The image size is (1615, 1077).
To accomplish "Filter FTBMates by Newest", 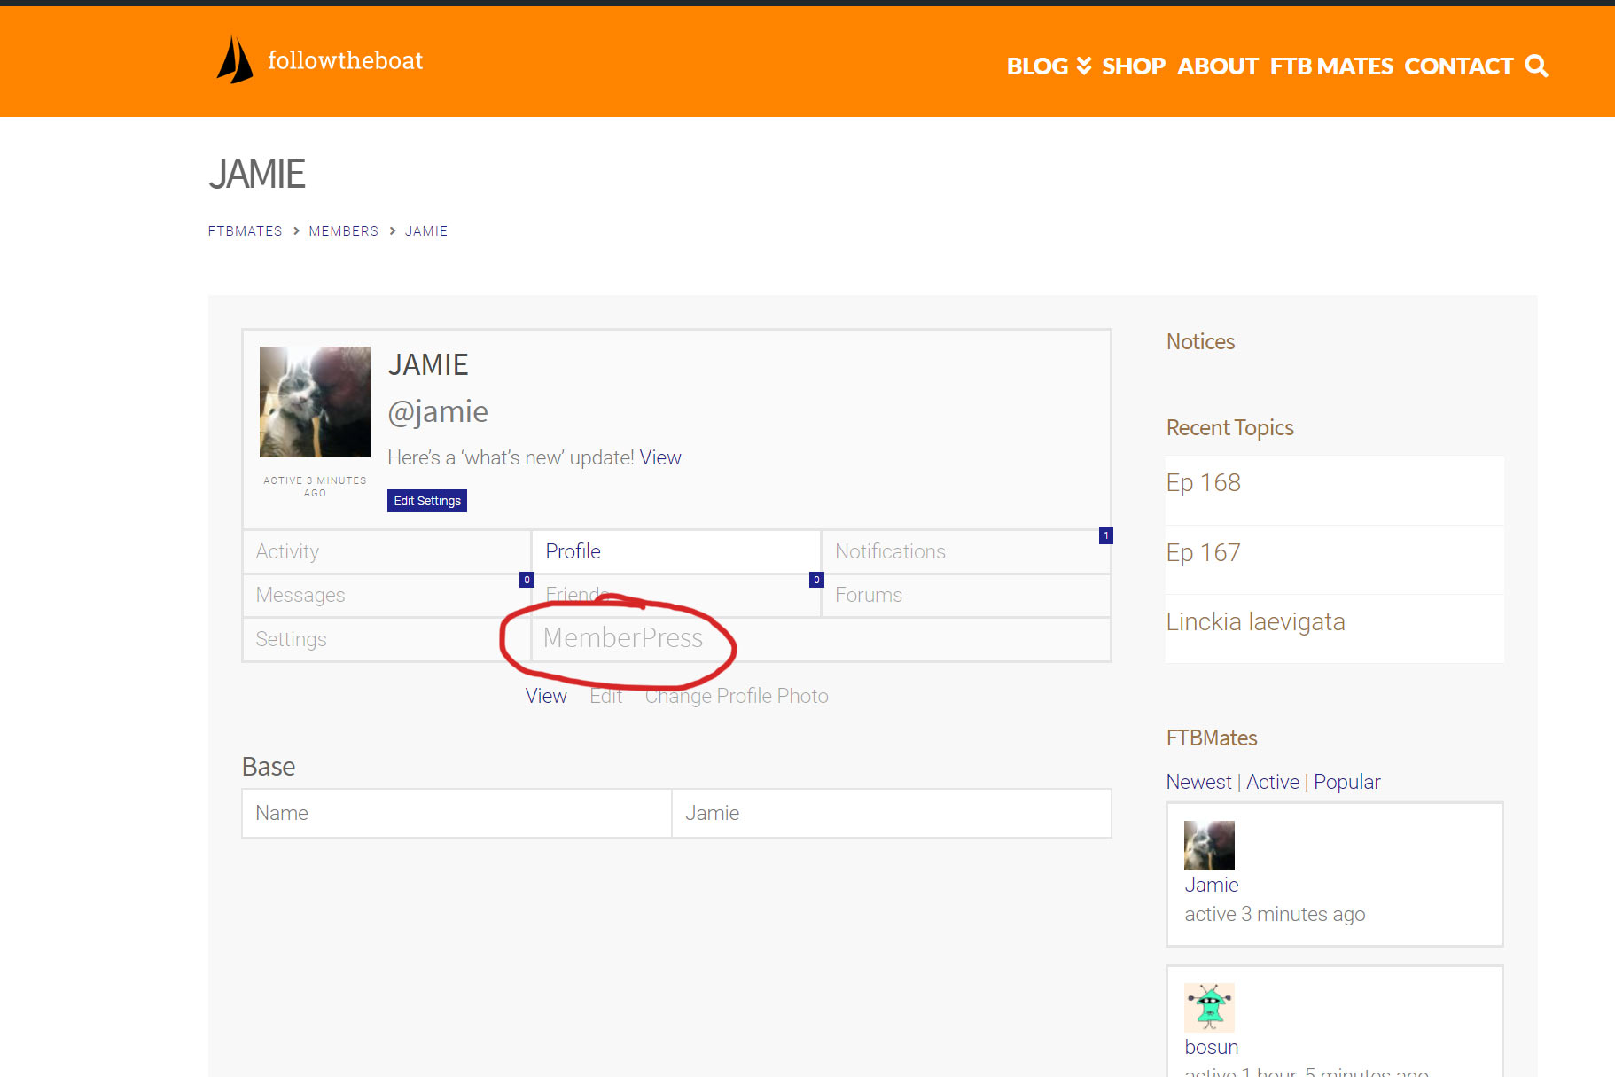I will point(1199,782).
